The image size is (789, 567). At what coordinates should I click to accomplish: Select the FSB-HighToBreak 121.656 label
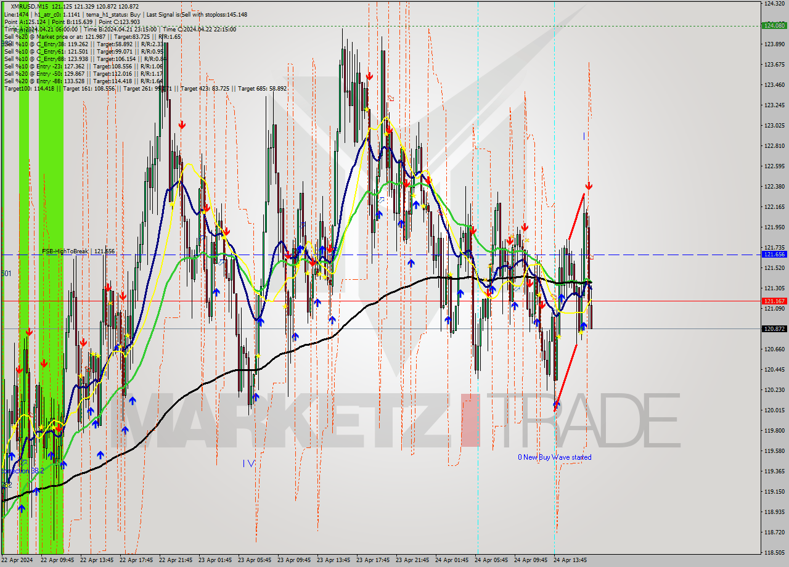(78, 251)
